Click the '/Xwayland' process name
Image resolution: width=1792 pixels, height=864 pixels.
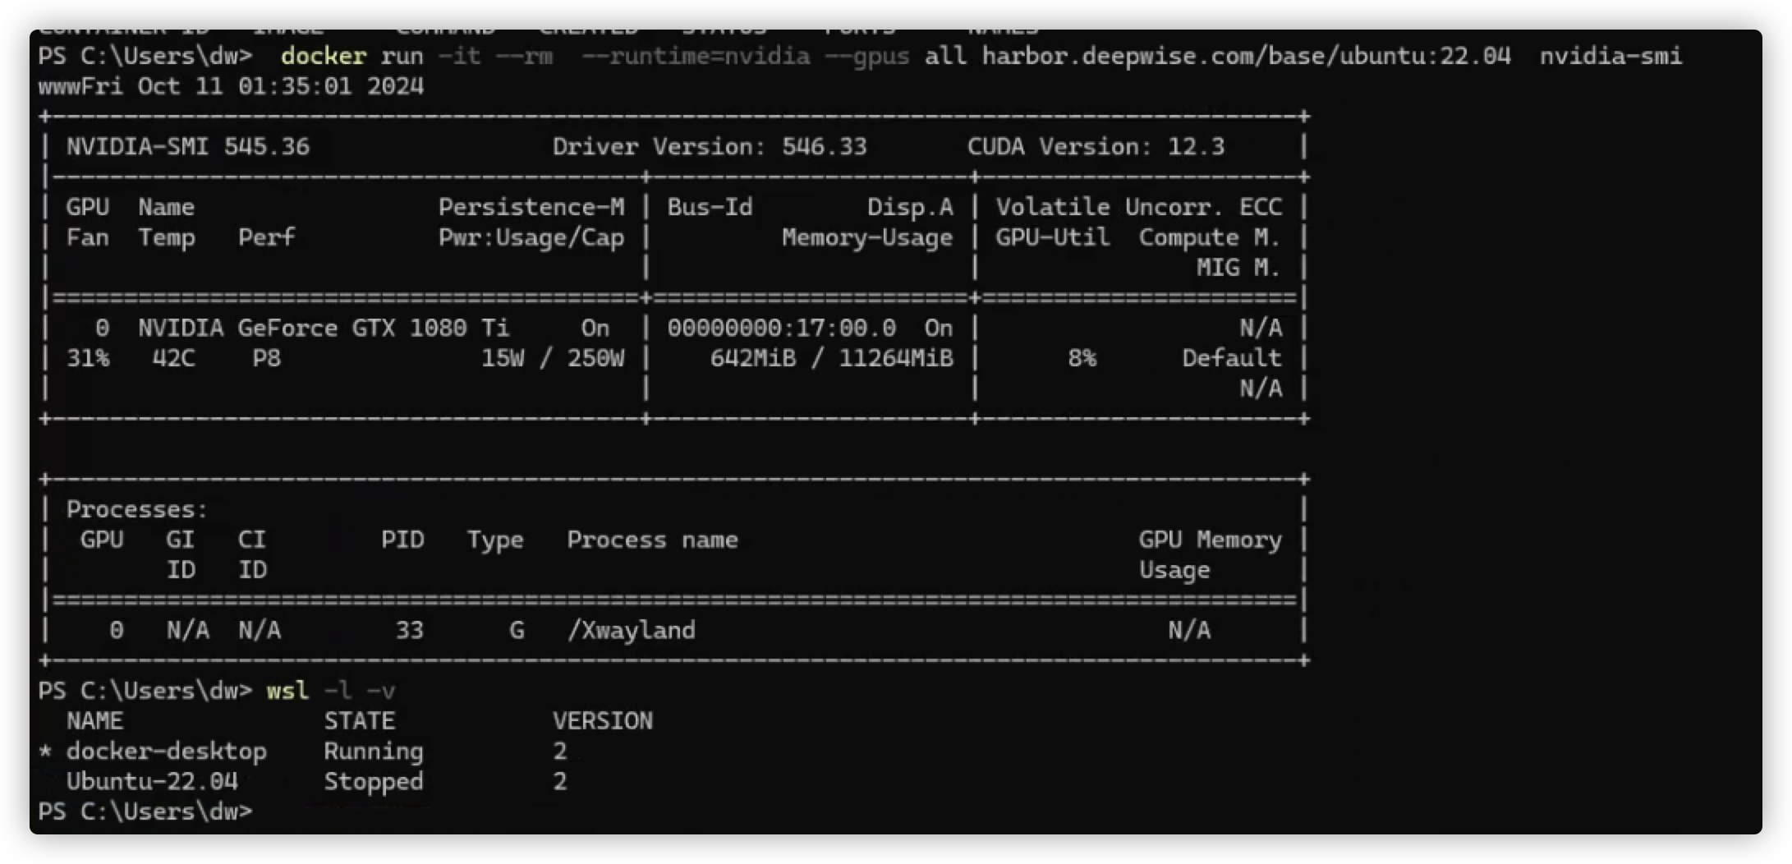631,632
